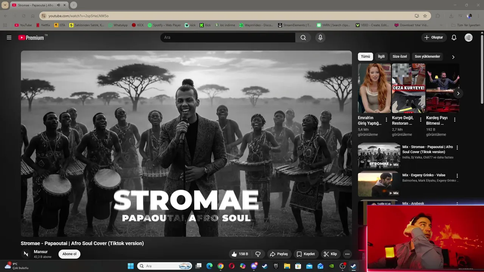Open Windows Start menu

[130, 266]
